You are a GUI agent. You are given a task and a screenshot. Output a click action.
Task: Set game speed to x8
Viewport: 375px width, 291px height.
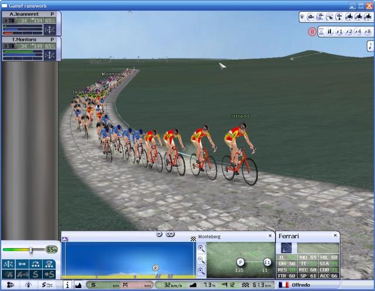point(367,32)
